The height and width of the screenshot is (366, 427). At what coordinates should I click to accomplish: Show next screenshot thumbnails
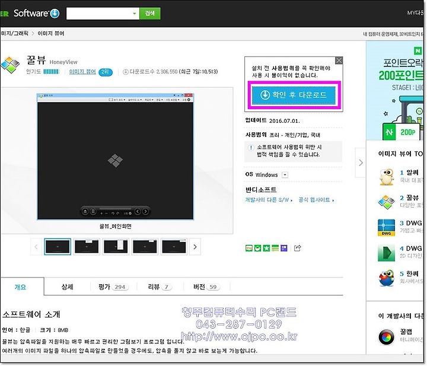(195, 247)
